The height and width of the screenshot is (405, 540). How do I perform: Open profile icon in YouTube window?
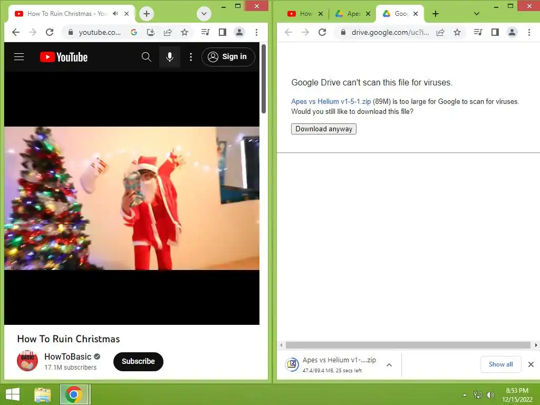[239, 32]
